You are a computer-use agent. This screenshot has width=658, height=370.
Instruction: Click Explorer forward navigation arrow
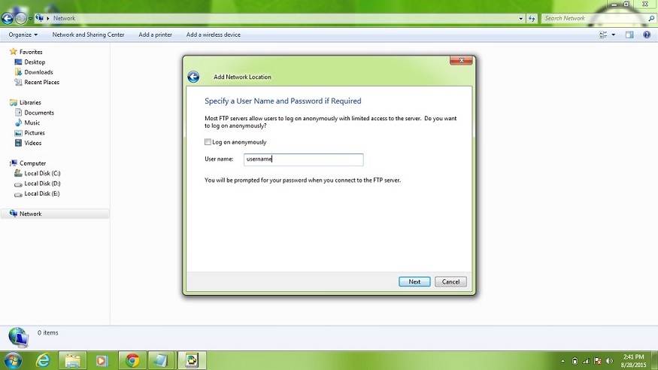20,19
